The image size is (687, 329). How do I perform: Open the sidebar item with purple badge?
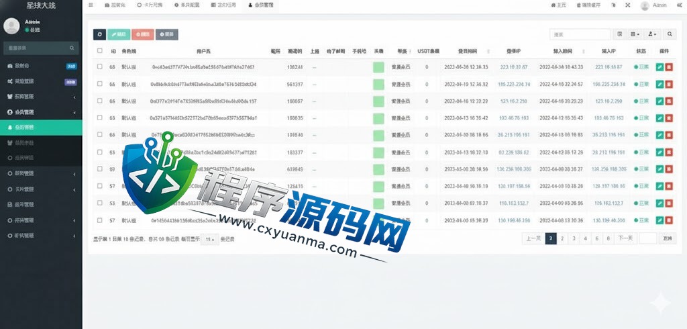[41, 81]
